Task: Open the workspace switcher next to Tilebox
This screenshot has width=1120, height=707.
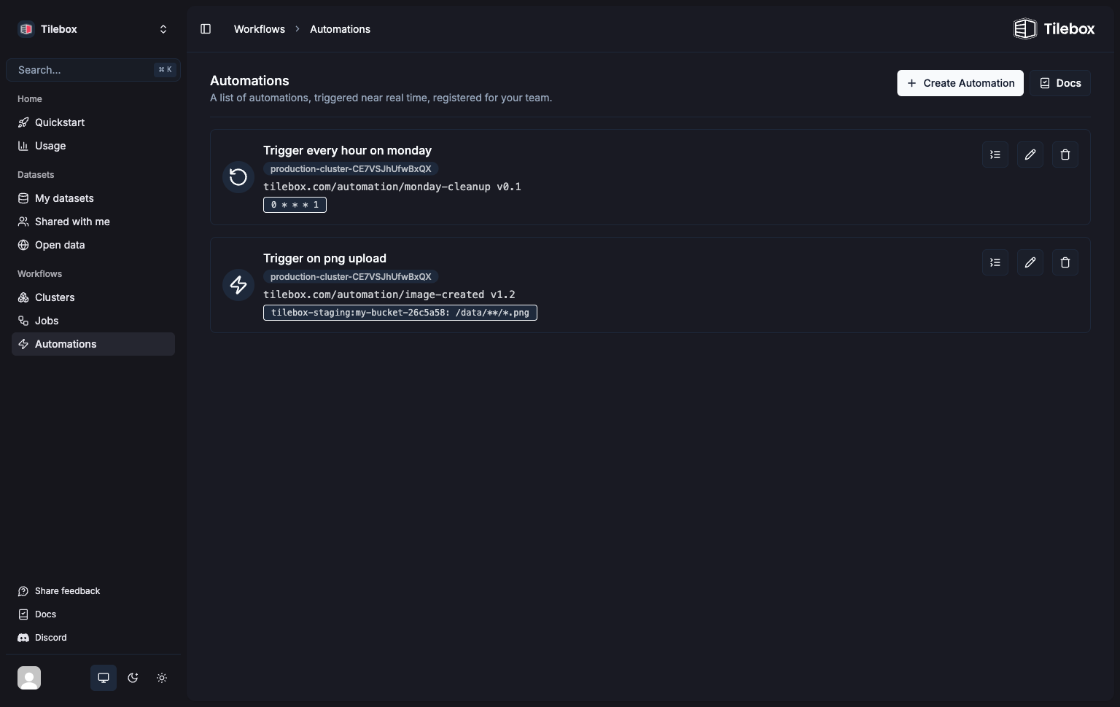Action: (x=163, y=29)
